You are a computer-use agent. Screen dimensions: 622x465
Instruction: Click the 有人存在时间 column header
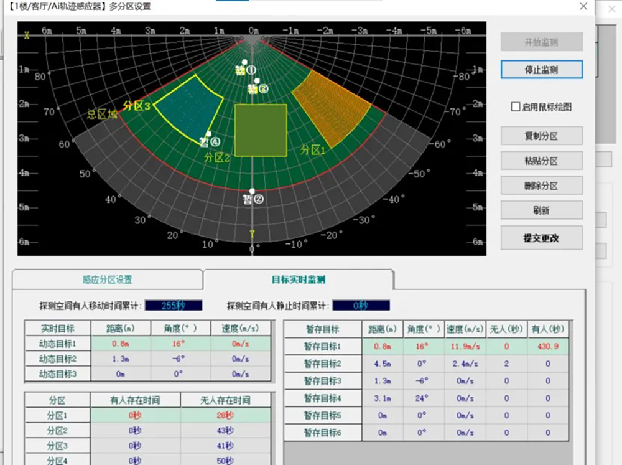point(135,400)
